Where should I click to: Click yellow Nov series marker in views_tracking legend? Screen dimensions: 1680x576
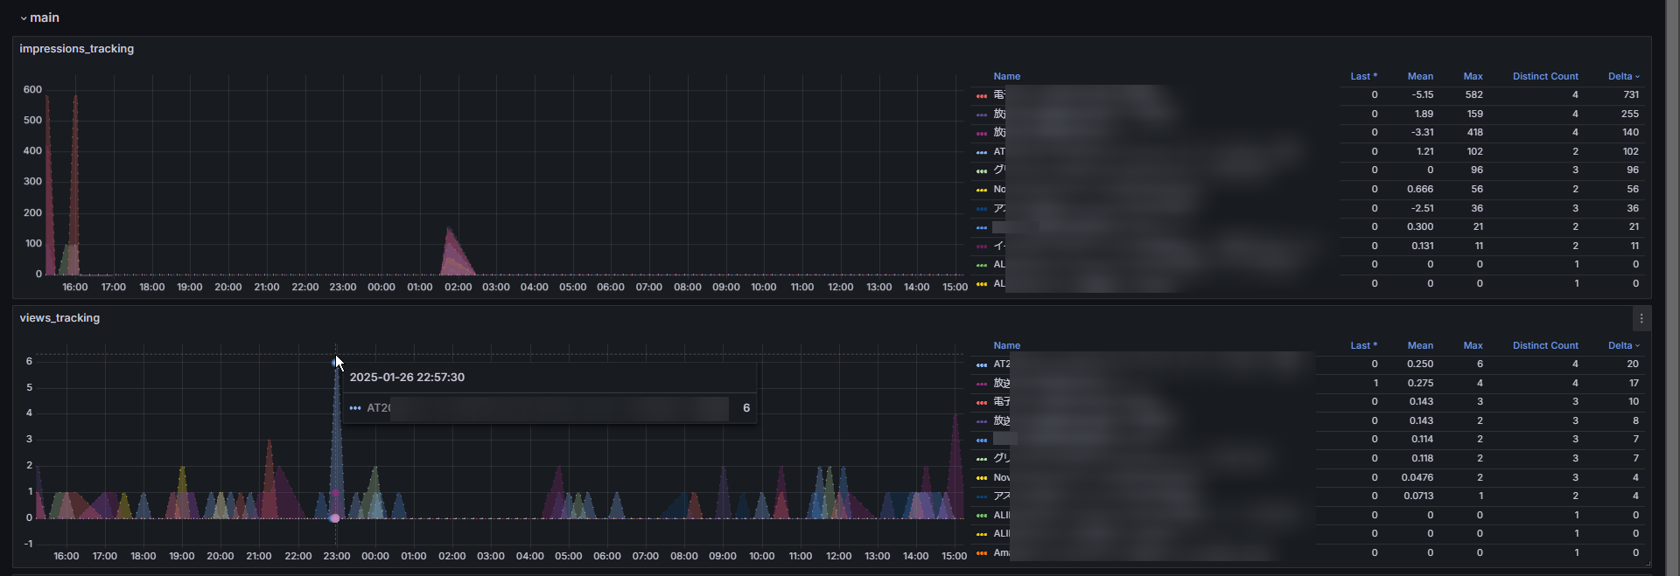pos(982,478)
